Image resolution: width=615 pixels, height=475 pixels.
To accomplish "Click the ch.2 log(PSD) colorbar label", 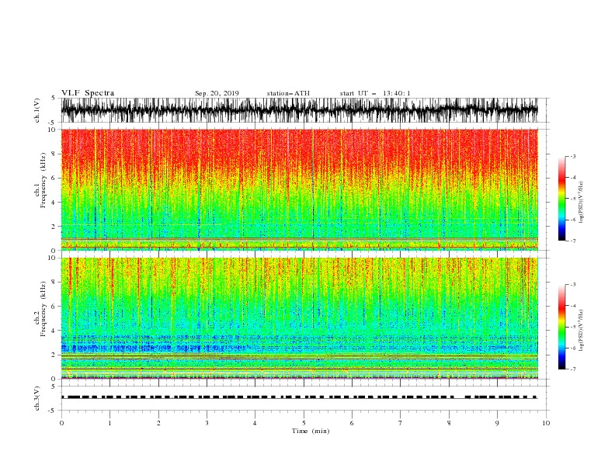I will tap(582, 331).
